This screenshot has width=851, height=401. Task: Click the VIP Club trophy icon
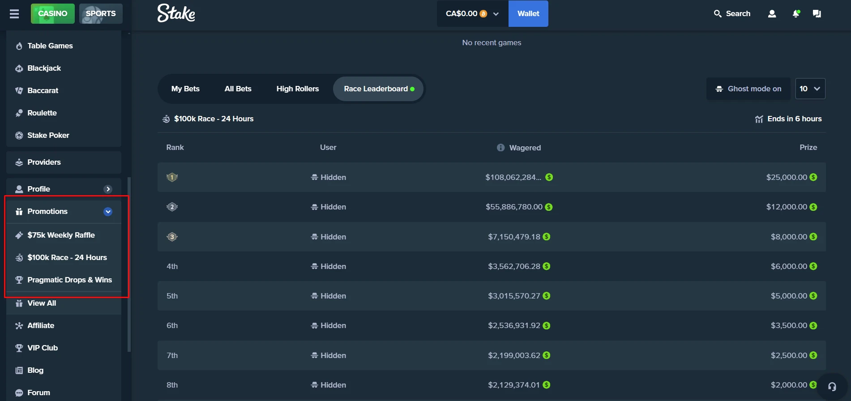tap(19, 348)
